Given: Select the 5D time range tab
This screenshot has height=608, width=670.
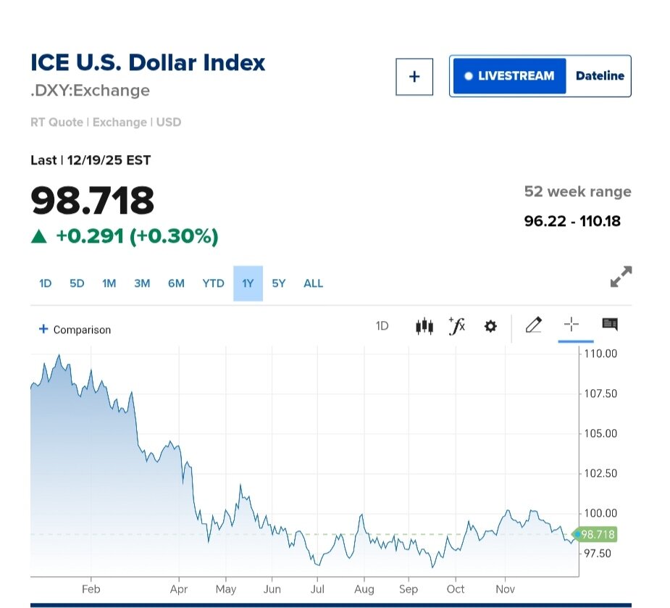Looking at the screenshot, I should 77,283.
